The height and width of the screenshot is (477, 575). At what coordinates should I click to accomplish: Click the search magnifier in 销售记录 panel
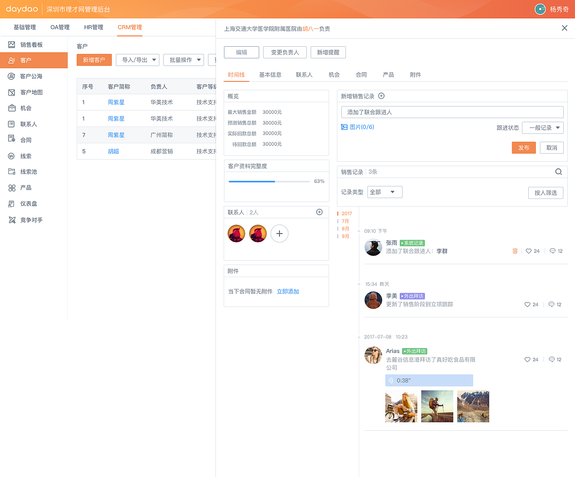tap(558, 172)
